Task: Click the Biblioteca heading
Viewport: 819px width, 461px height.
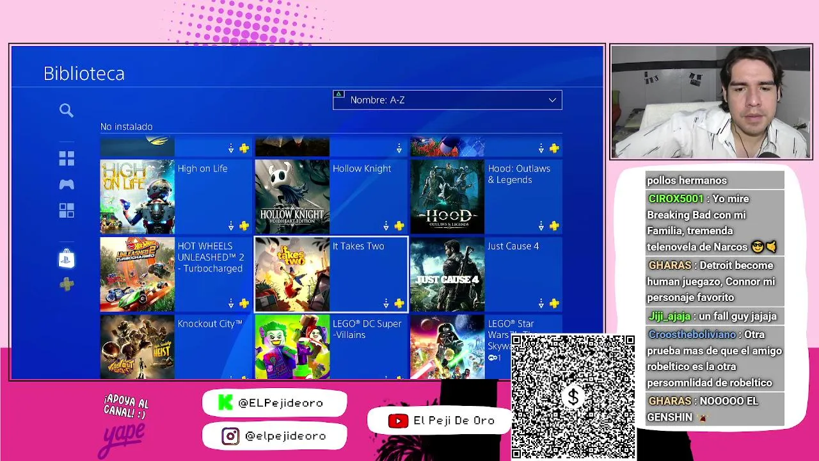Action: [84, 74]
